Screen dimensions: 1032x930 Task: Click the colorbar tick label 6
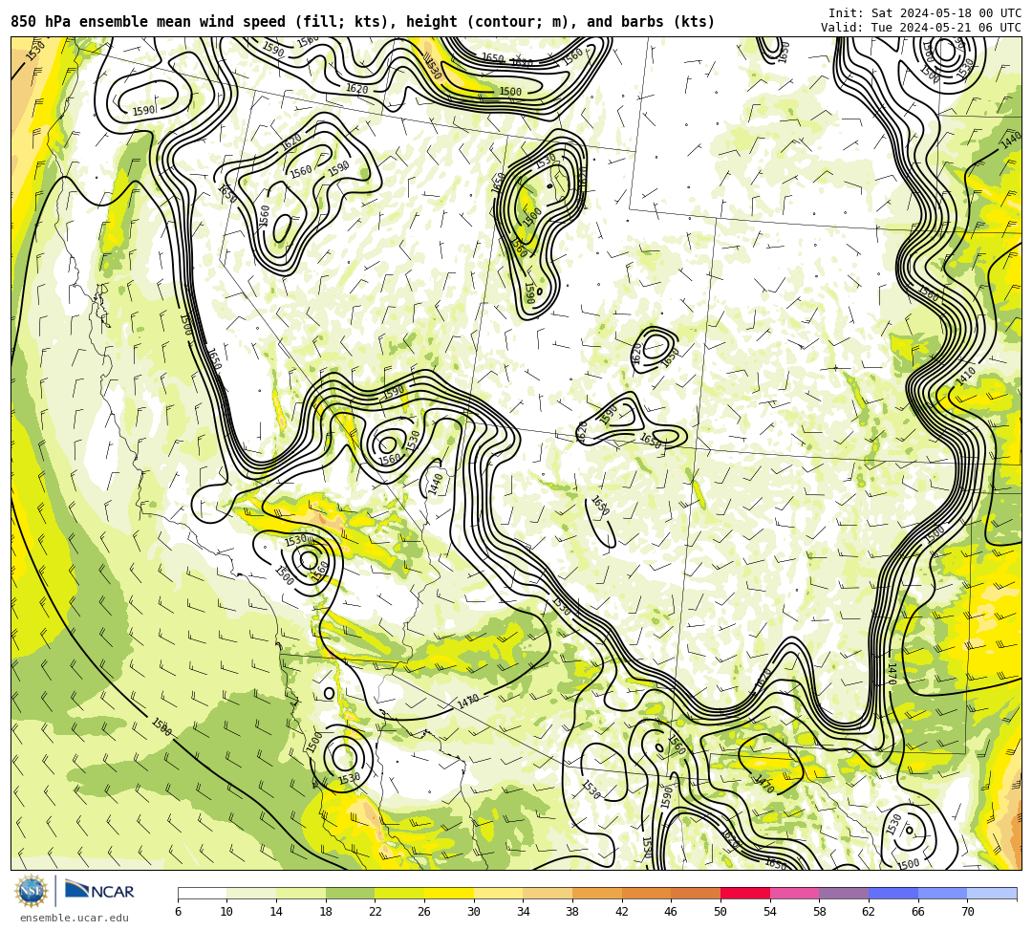click(x=178, y=912)
